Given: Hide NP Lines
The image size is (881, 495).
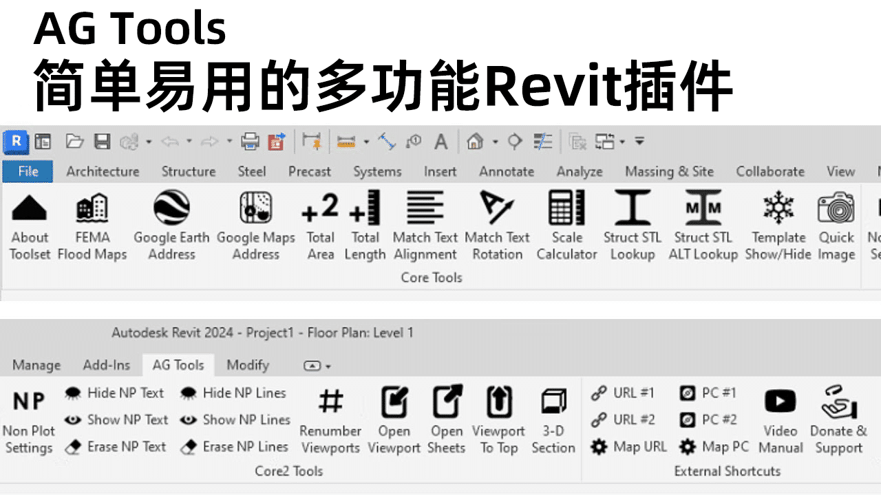Looking at the screenshot, I should click(233, 393).
